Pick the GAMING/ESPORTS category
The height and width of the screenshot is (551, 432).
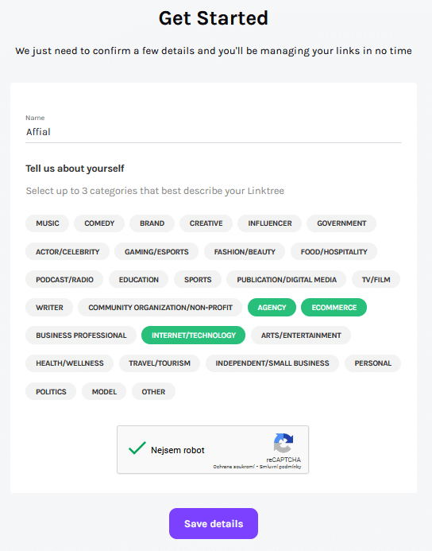pyautogui.click(x=156, y=251)
